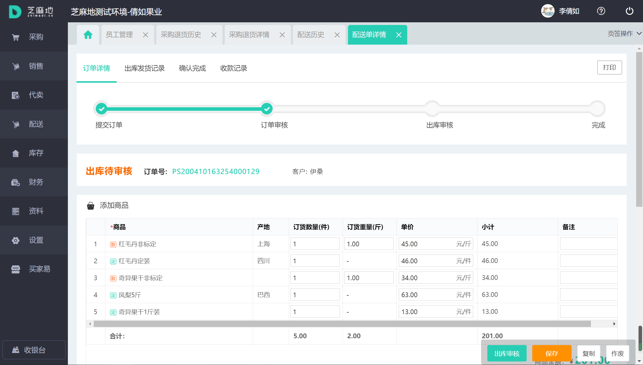Click the user avatar 李倩如
Image resolution: width=643 pixels, height=365 pixels.
coord(548,11)
